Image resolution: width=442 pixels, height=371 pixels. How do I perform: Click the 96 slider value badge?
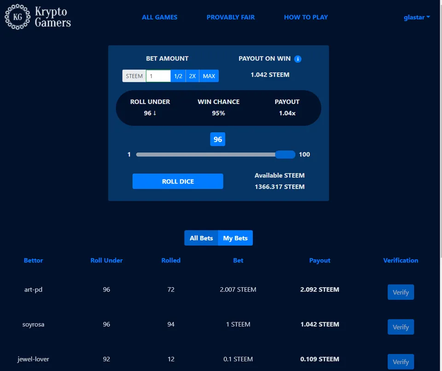[x=218, y=139]
